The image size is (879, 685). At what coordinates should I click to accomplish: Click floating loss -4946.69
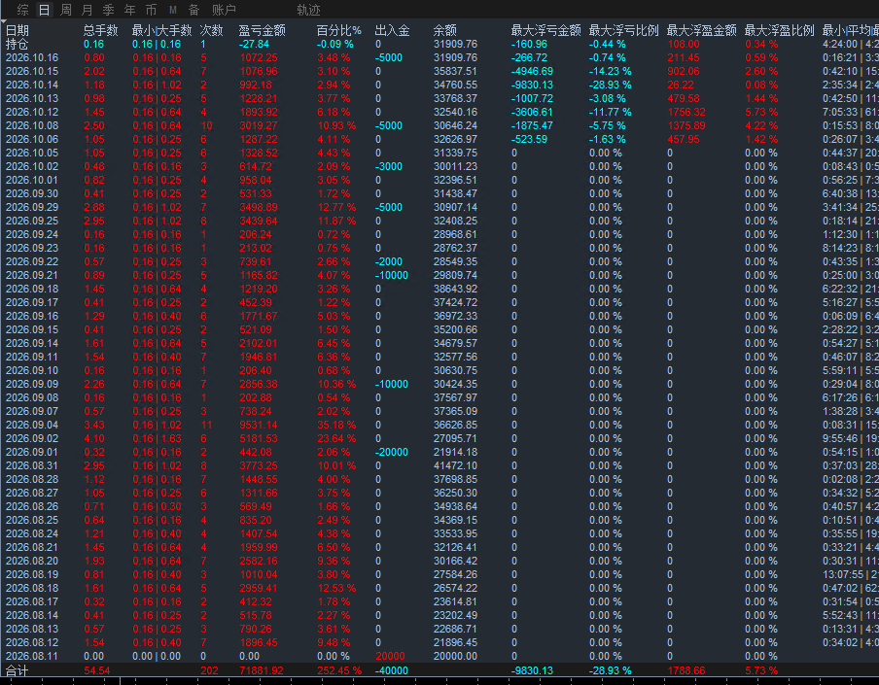[532, 71]
